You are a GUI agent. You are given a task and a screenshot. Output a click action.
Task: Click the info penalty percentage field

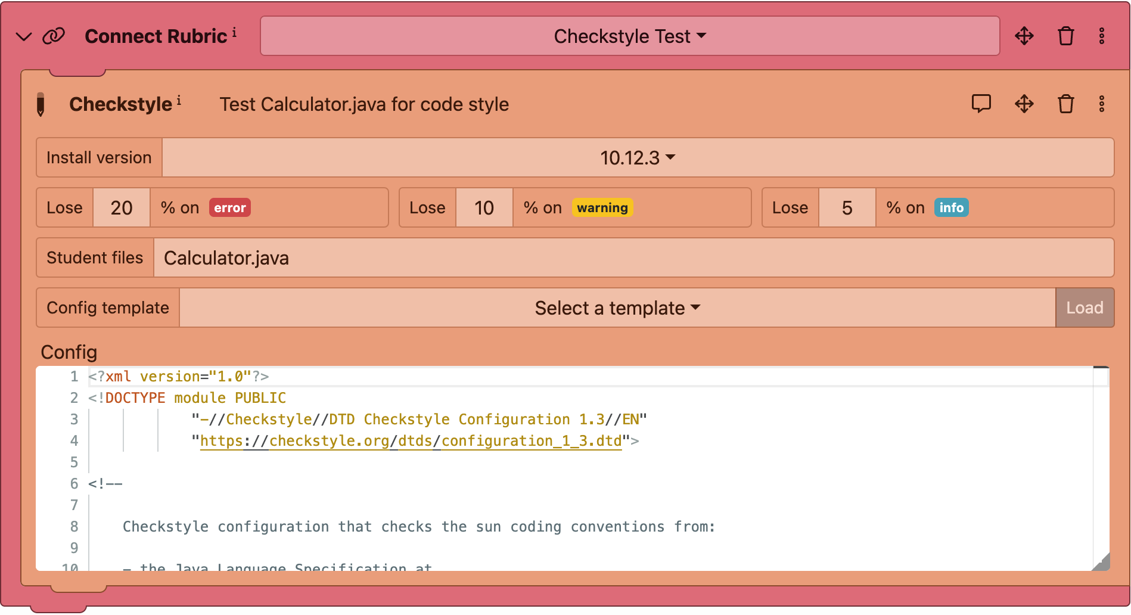click(x=847, y=208)
